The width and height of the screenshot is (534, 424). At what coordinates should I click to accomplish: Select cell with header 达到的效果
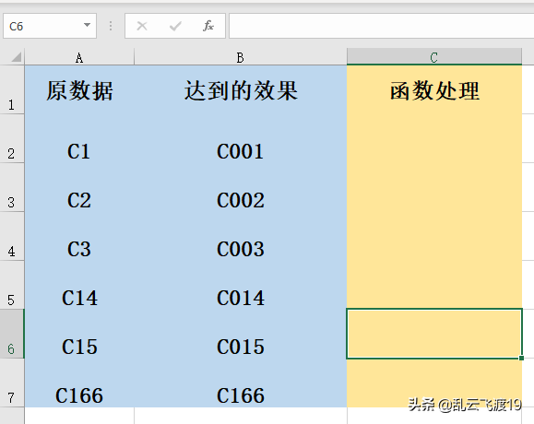pos(241,89)
